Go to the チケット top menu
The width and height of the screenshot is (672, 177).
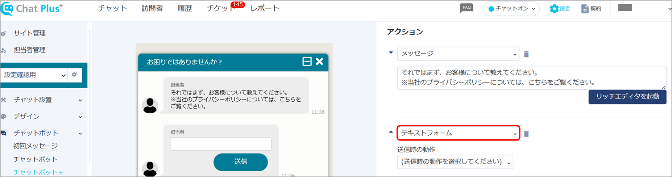pos(219,9)
